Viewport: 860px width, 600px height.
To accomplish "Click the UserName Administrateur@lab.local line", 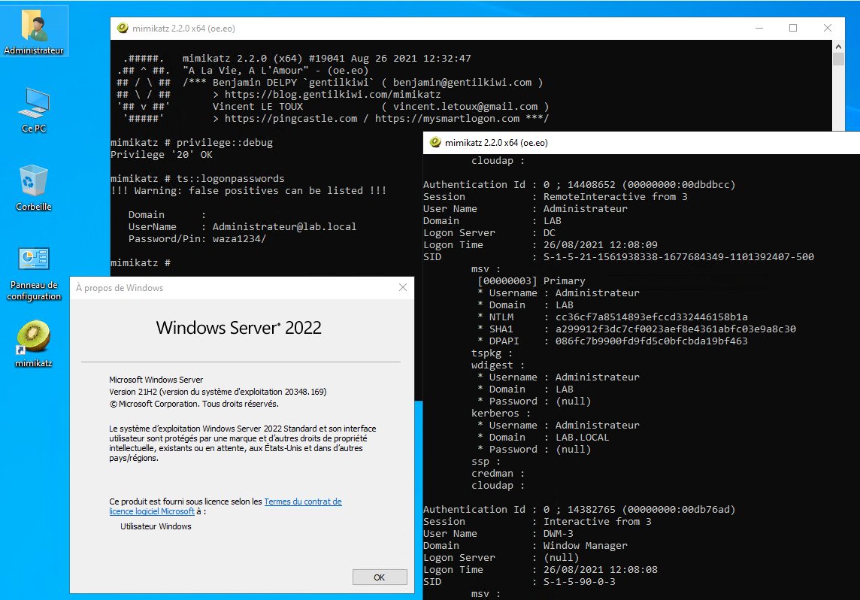I will coord(242,227).
